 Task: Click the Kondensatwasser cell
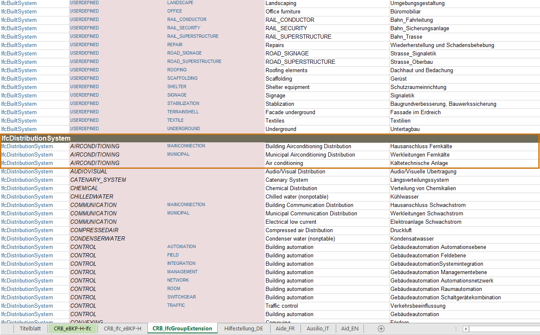click(x=464, y=238)
